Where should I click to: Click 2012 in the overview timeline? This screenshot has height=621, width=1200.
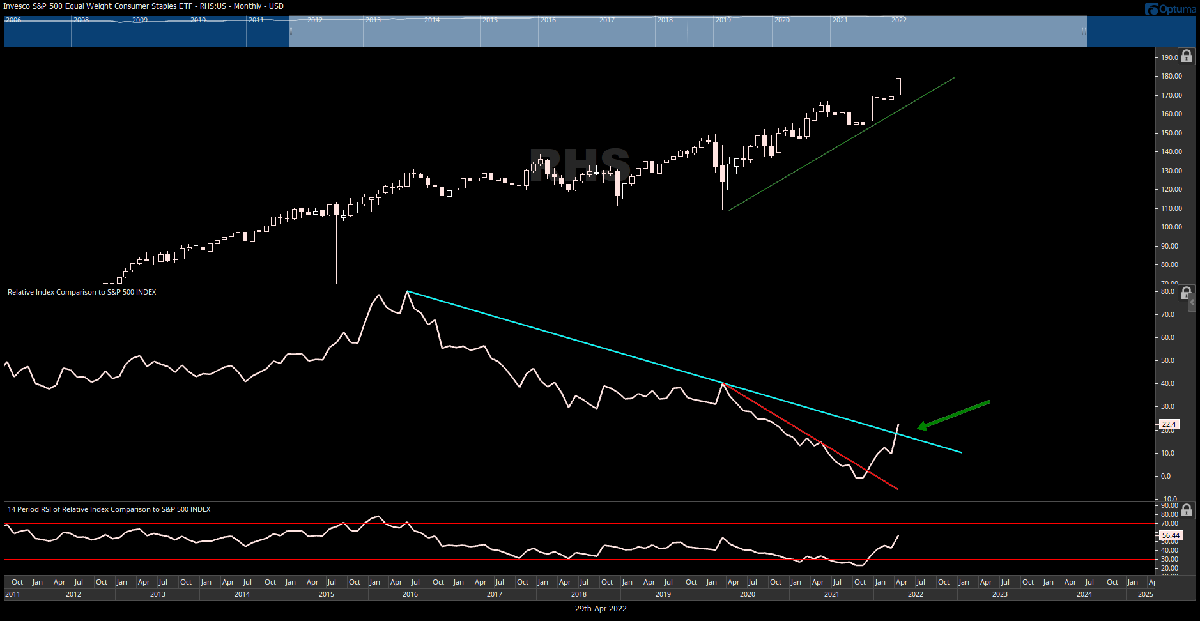click(x=315, y=20)
